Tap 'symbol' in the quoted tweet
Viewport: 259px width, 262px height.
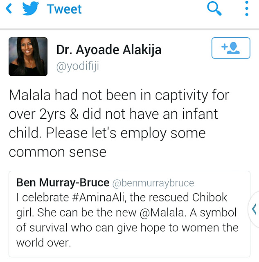(x=218, y=213)
